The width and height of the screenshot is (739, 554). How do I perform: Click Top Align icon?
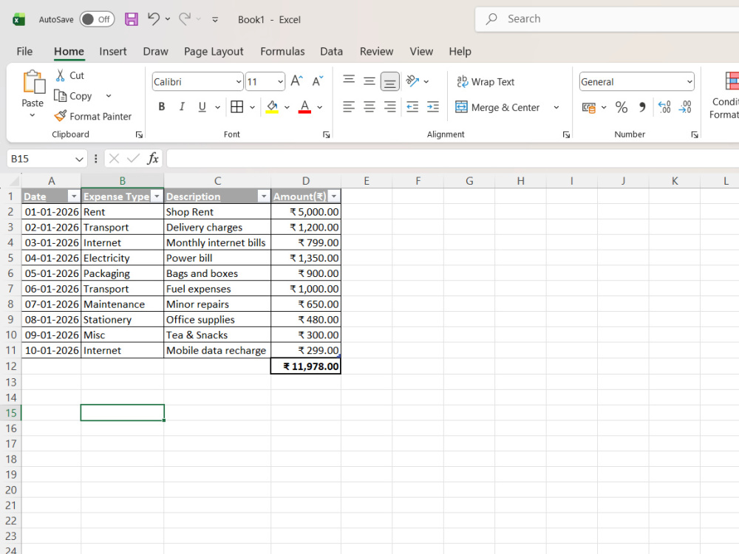(349, 81)
